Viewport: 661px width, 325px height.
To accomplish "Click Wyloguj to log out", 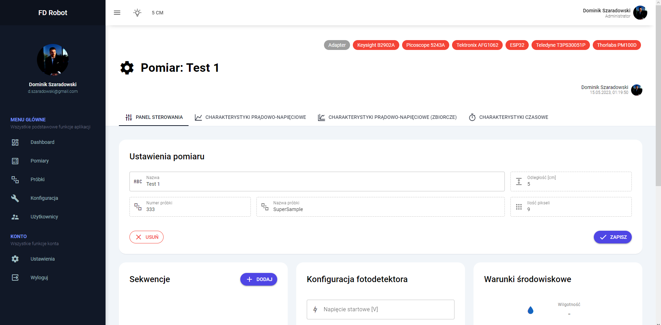I will pos(39,278).
